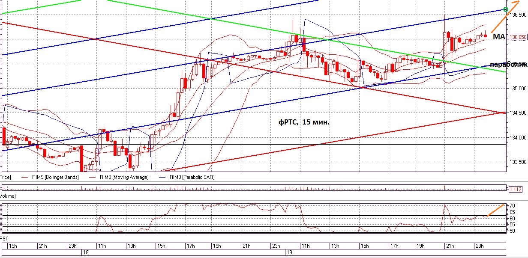Select the current price tag 136 050
Screen dimensions: 528x258
tap(517, 37)
